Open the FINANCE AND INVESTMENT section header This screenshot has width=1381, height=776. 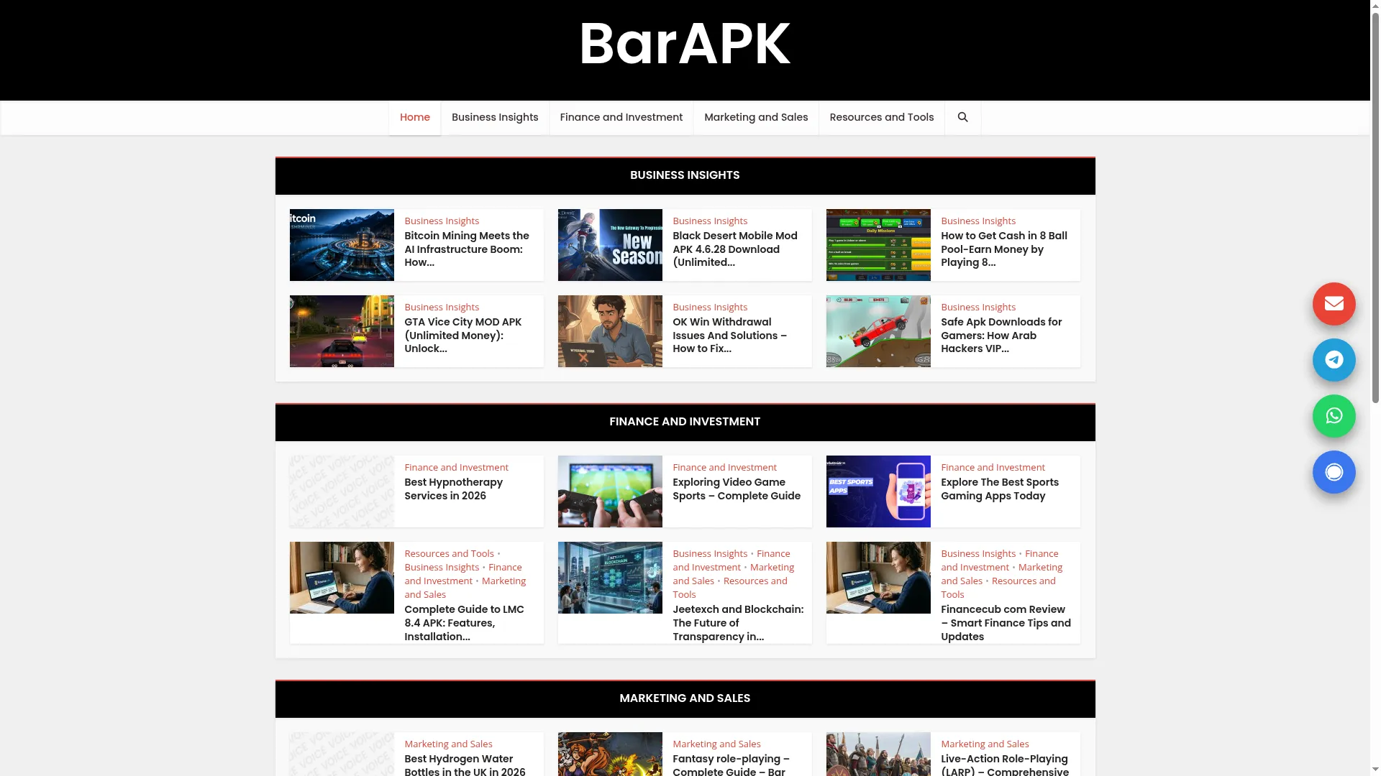point(685,422)
